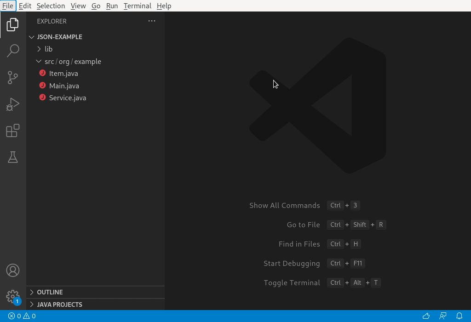Click the warnings triangle in status bar
Screen dimensions: 471x322
tap(26, 316)
